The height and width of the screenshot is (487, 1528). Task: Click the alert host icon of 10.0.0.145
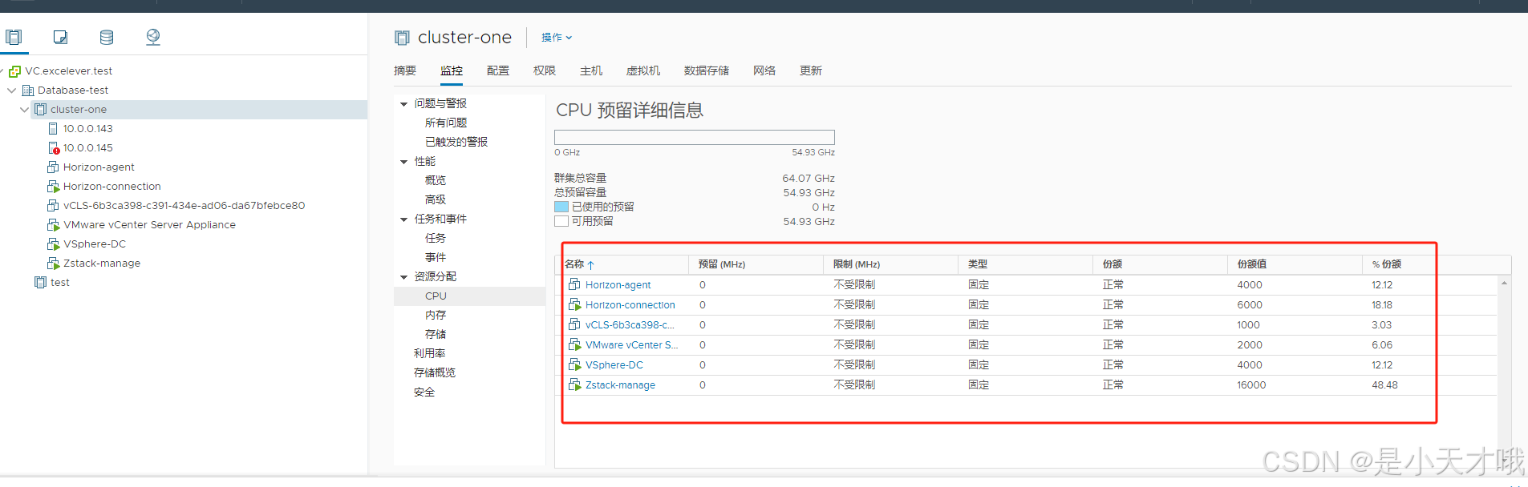click(x=54, y=148)
